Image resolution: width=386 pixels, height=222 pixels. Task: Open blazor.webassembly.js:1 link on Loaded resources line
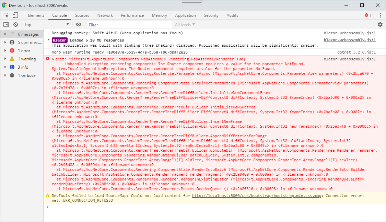(x=350, y=40)
